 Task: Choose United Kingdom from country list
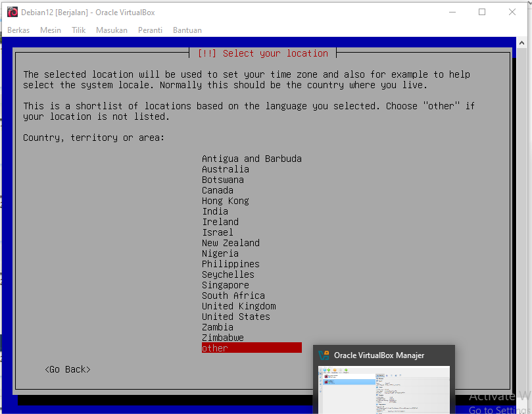click(x=239, y=306)
